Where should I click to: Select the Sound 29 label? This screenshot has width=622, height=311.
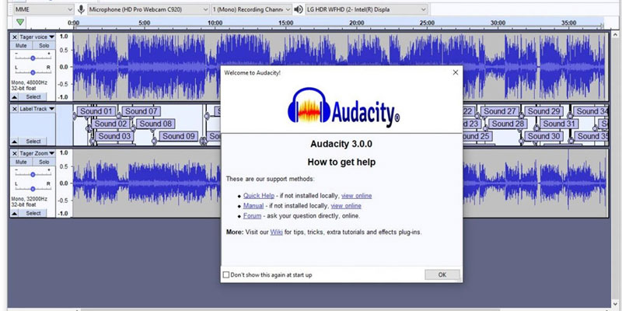point(543,111)
